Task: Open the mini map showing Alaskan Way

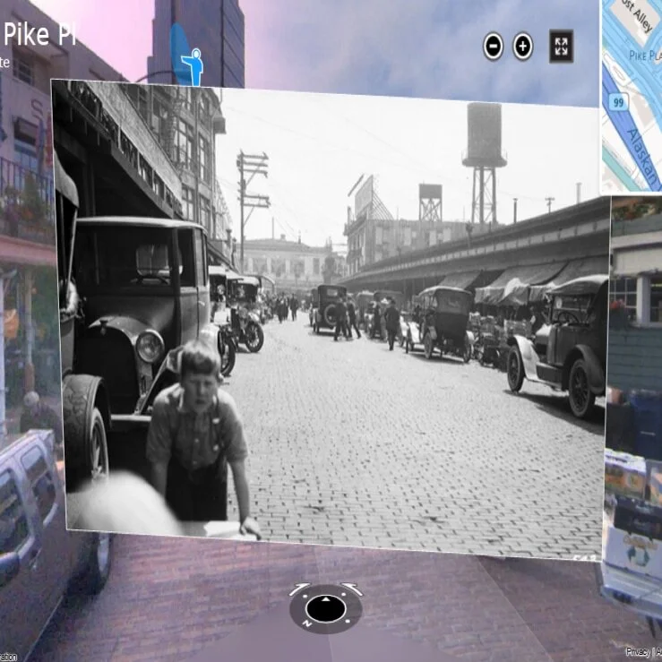Action: click(632, 96)
